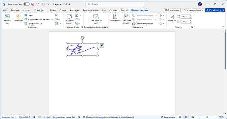Screen dimensions: 227x119
Task: Open the Quick Access Toolbar customize arrow
Action: point(48,4)
